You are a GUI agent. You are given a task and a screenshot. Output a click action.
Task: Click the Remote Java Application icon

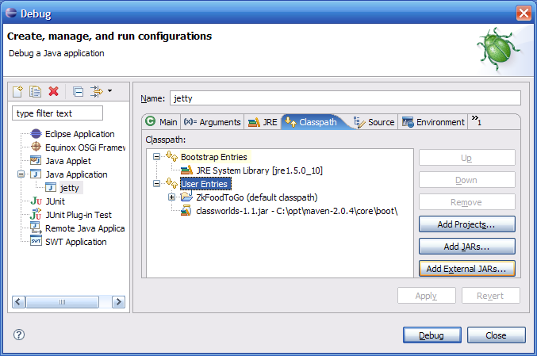tap(36, 228)
